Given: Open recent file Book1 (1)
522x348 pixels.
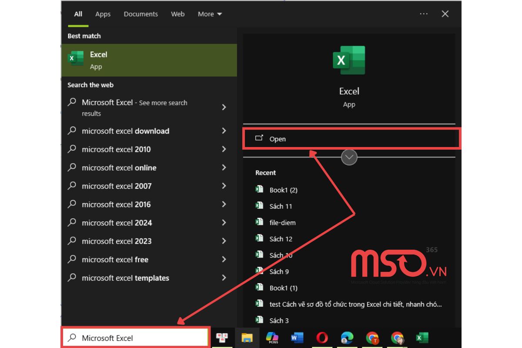Looking at the screenshot, I should pyautogui.click(x=283, y=288).
